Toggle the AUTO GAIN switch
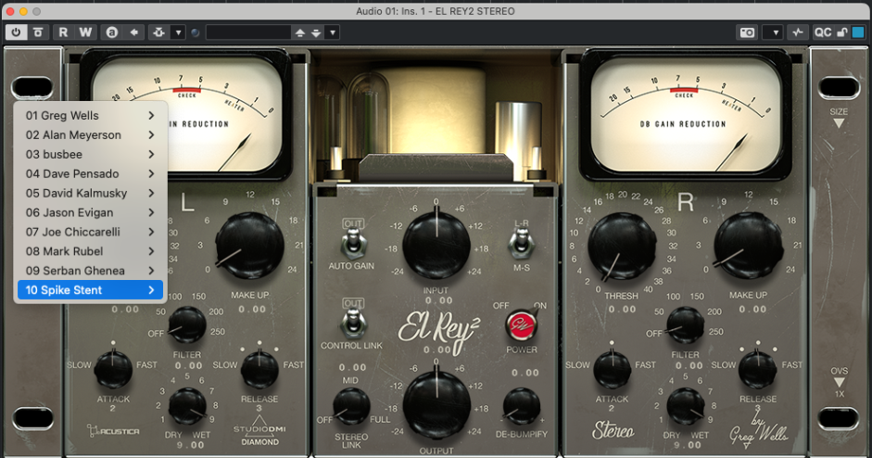This screenshot has height=458, width=872. 353,243
